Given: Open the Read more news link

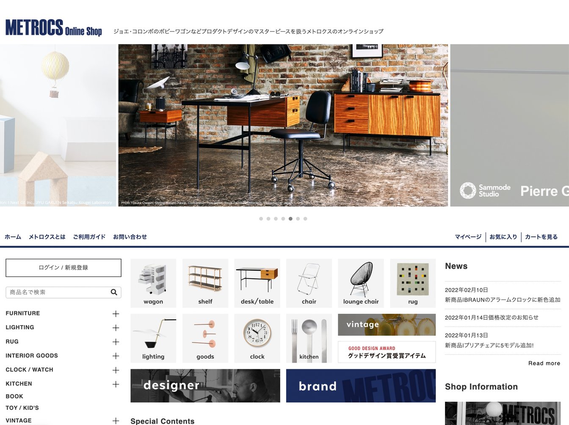Looking at the screenshot, I should click(x=544, y=363).
